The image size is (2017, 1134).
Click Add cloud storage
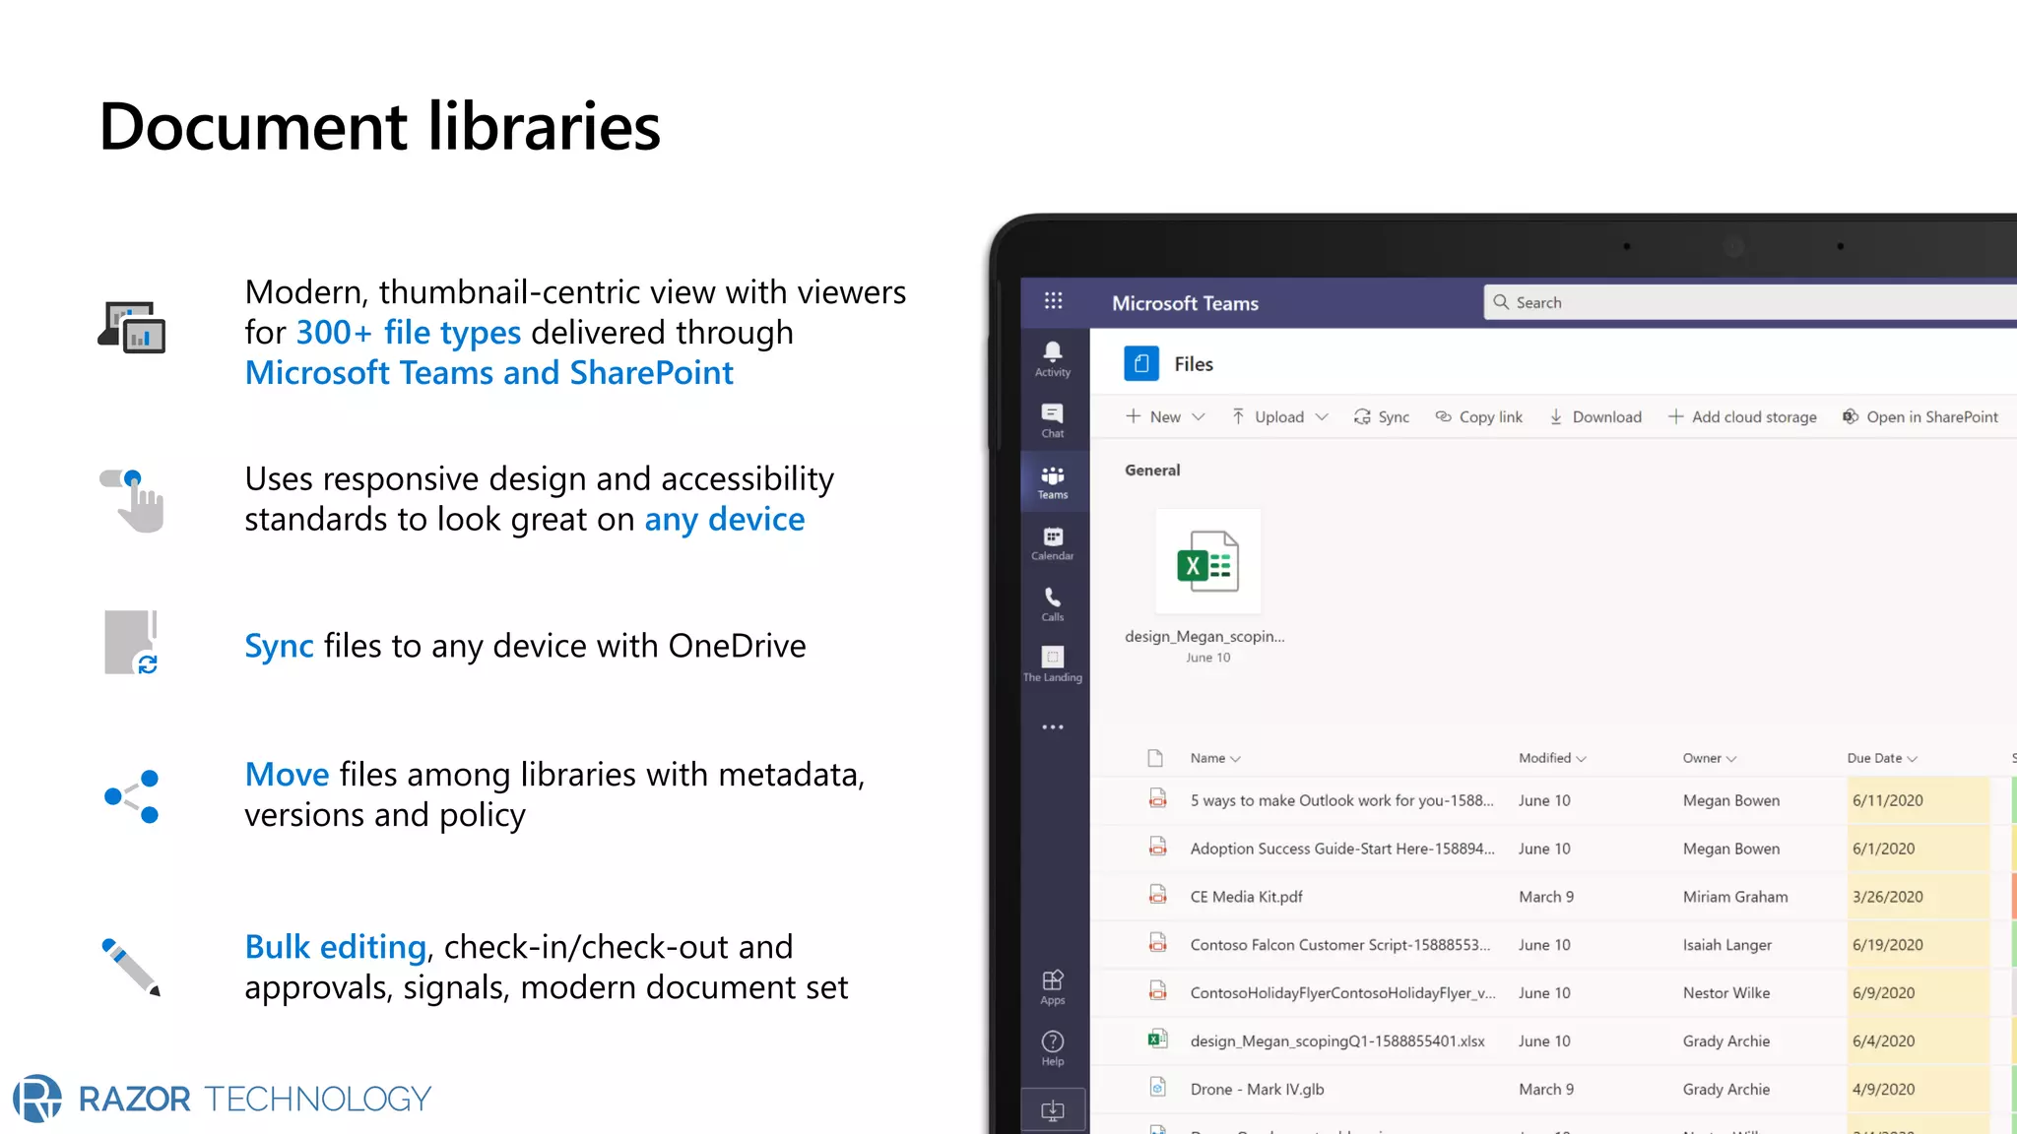point(1742,417)
